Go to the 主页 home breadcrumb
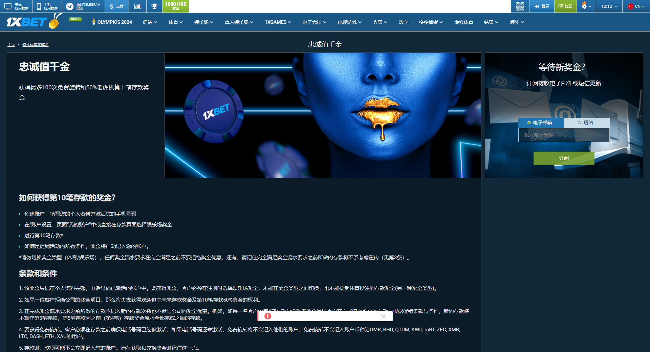 coord(11,45)
